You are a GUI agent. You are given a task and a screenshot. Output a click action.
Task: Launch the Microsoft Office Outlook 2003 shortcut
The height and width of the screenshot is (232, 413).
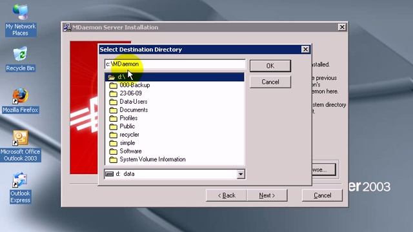pyautogui.click(x=21, y=146)
